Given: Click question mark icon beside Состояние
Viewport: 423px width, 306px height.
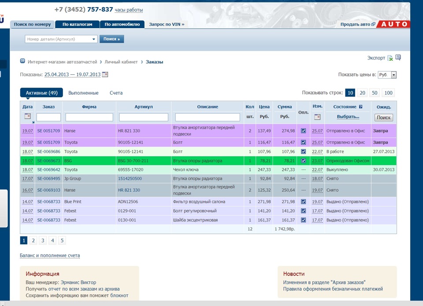Looking at the screenshot, I should click(x=361, y=107).
